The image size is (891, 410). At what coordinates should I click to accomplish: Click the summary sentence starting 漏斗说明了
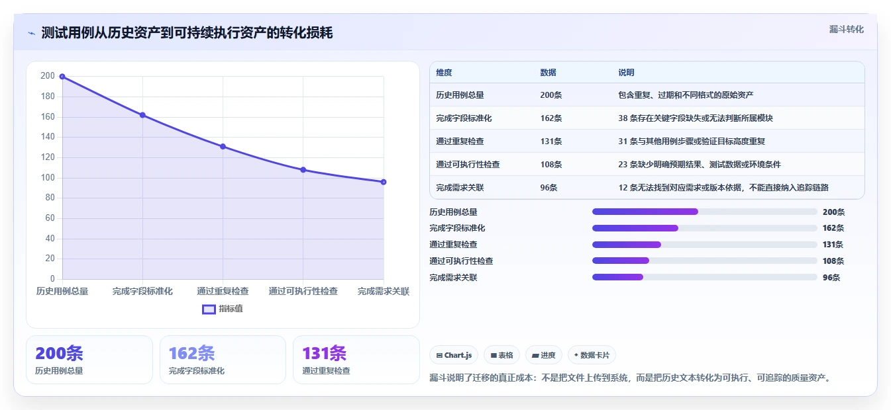coord(630,378)
